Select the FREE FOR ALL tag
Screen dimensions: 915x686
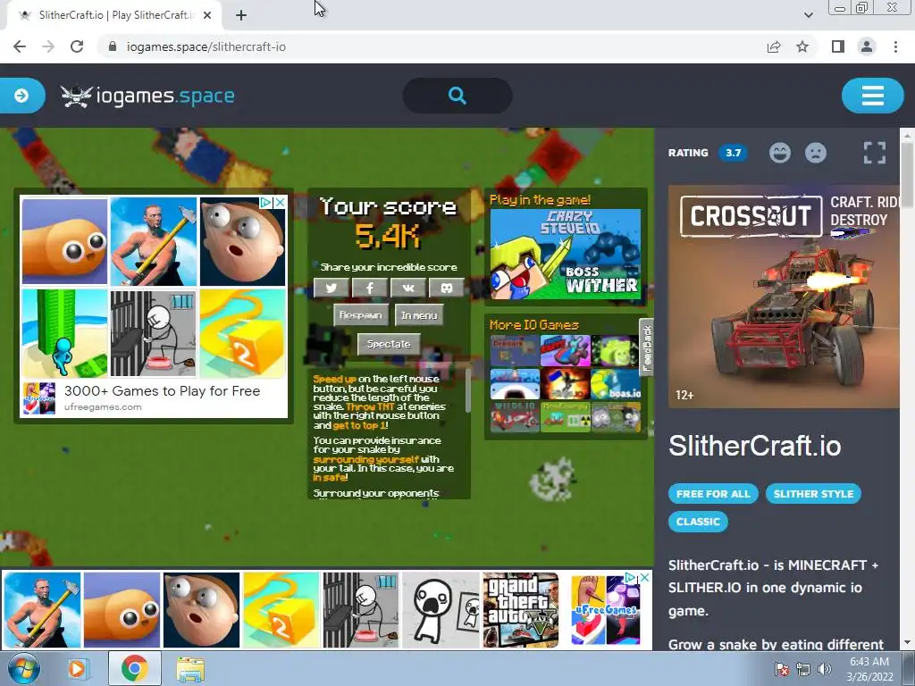713,493
